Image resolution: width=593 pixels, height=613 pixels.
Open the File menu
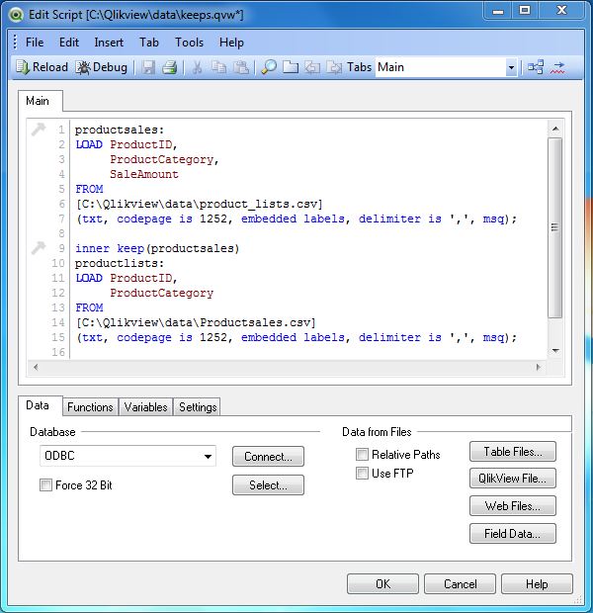[x=35, y=43]
